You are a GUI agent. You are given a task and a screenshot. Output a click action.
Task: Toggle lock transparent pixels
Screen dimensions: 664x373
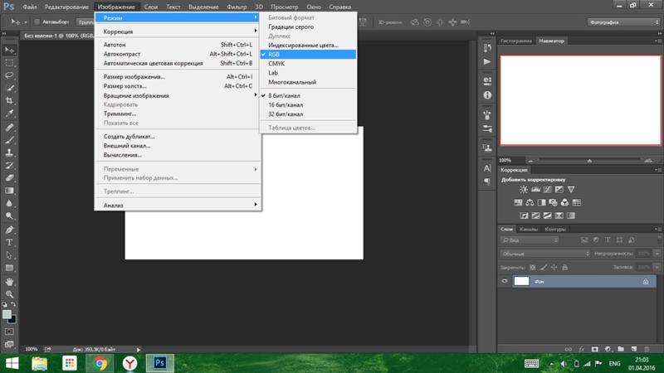click(533, 267)
